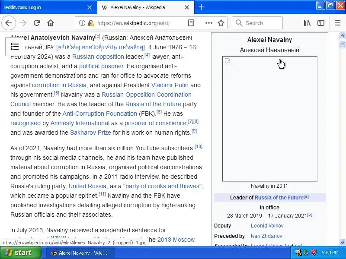Open the Firefox hamburger menu
Image resolution: width=346 pixels, height=259 pixels.
coord(338,23)
